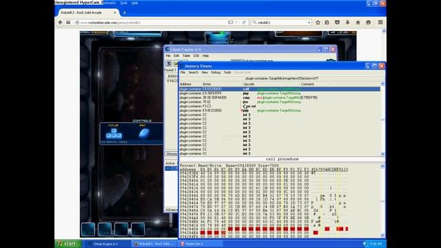Select the cmp instruction row
This screenshot has width=441, height=248.
pos(280,98)
